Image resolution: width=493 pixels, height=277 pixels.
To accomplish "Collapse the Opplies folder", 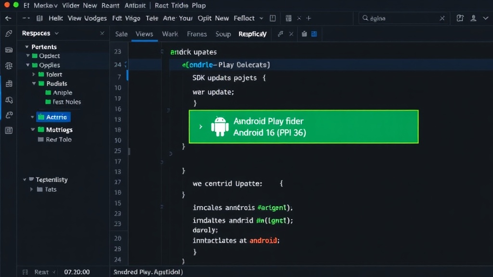I will pyautogui.click(x=27, y=65).
